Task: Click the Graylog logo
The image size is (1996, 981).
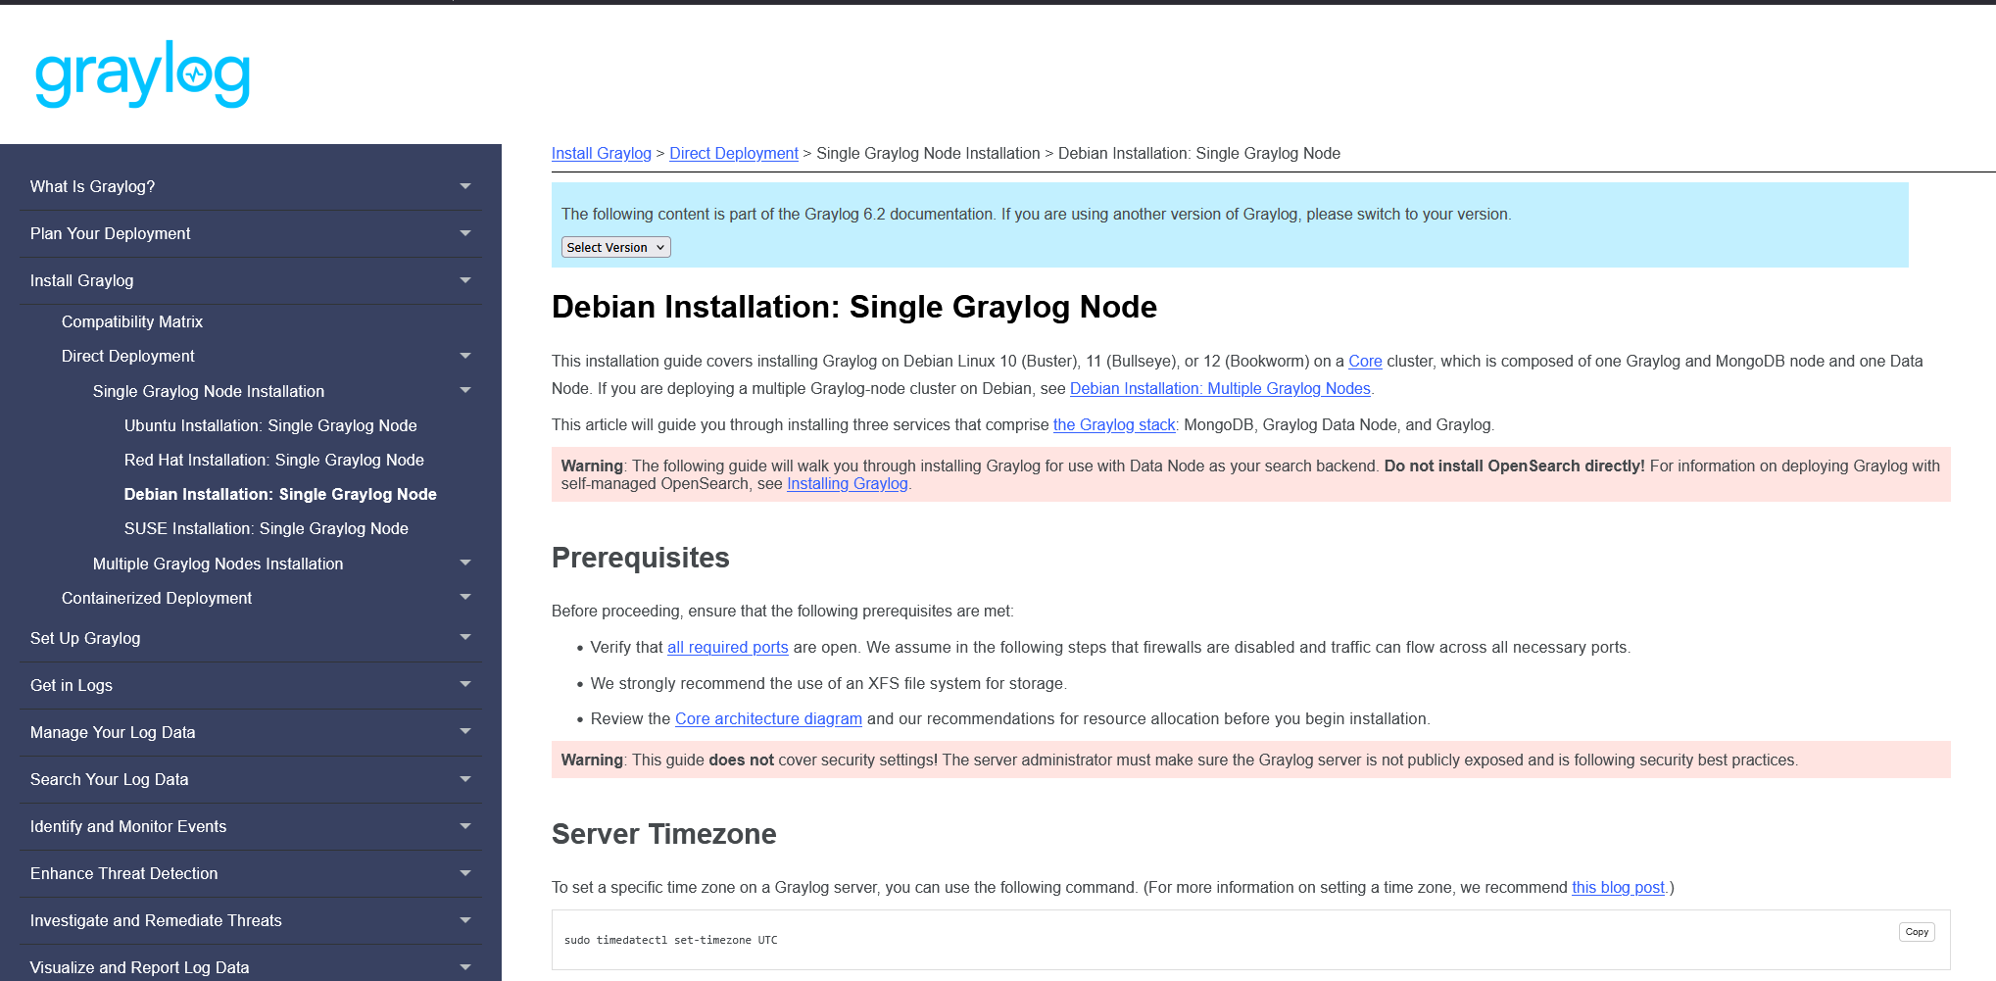Action: (x=143, y=74)
